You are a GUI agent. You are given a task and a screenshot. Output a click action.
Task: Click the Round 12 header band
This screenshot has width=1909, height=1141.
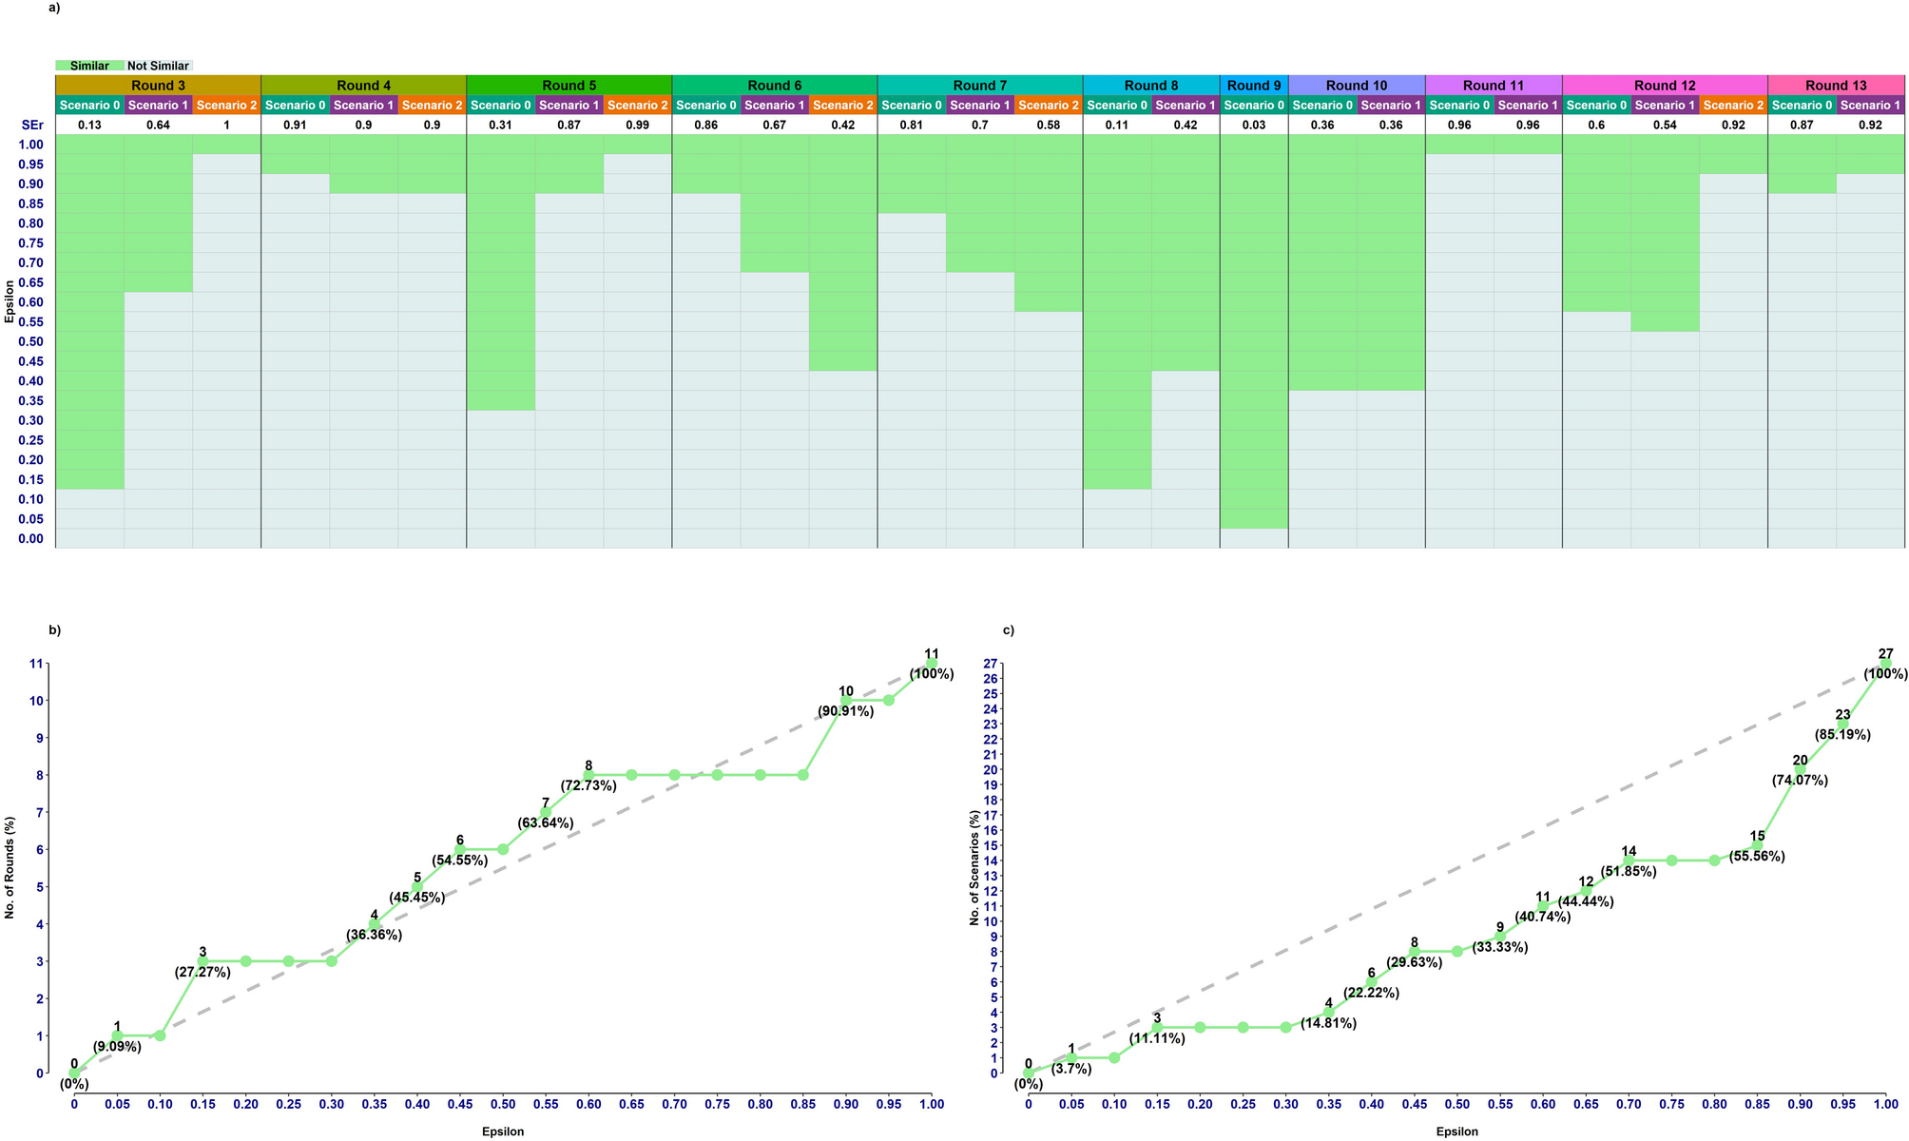tap(1664, 86)
